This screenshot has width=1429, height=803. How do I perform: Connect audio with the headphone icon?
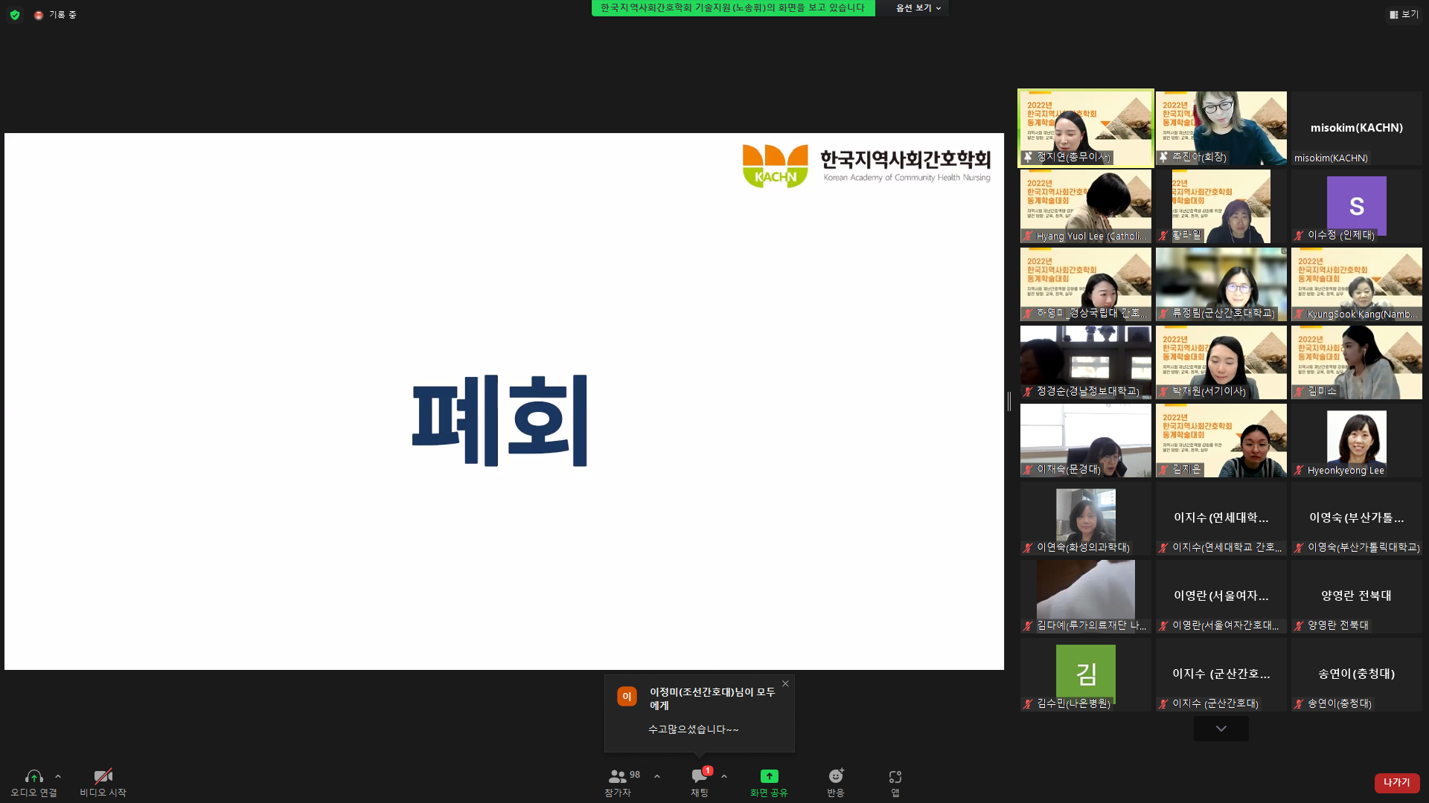click(x=33, y=776)
